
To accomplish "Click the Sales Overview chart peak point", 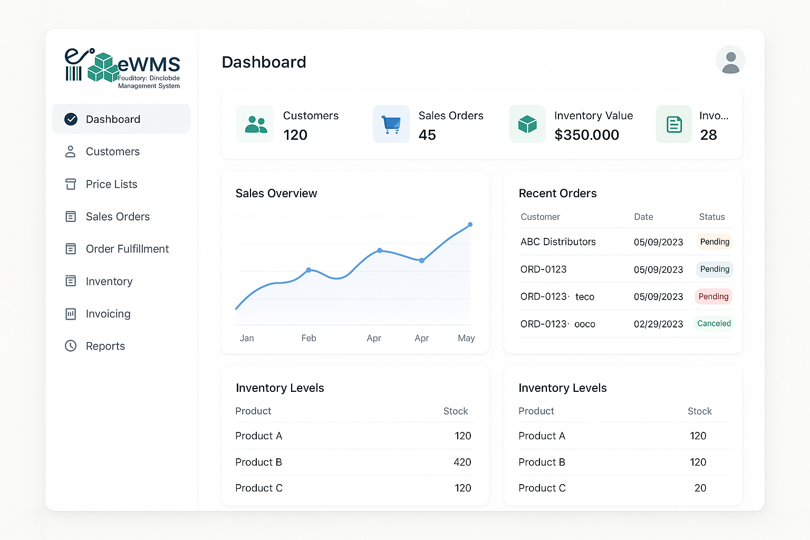I will [x=470, y=224].
